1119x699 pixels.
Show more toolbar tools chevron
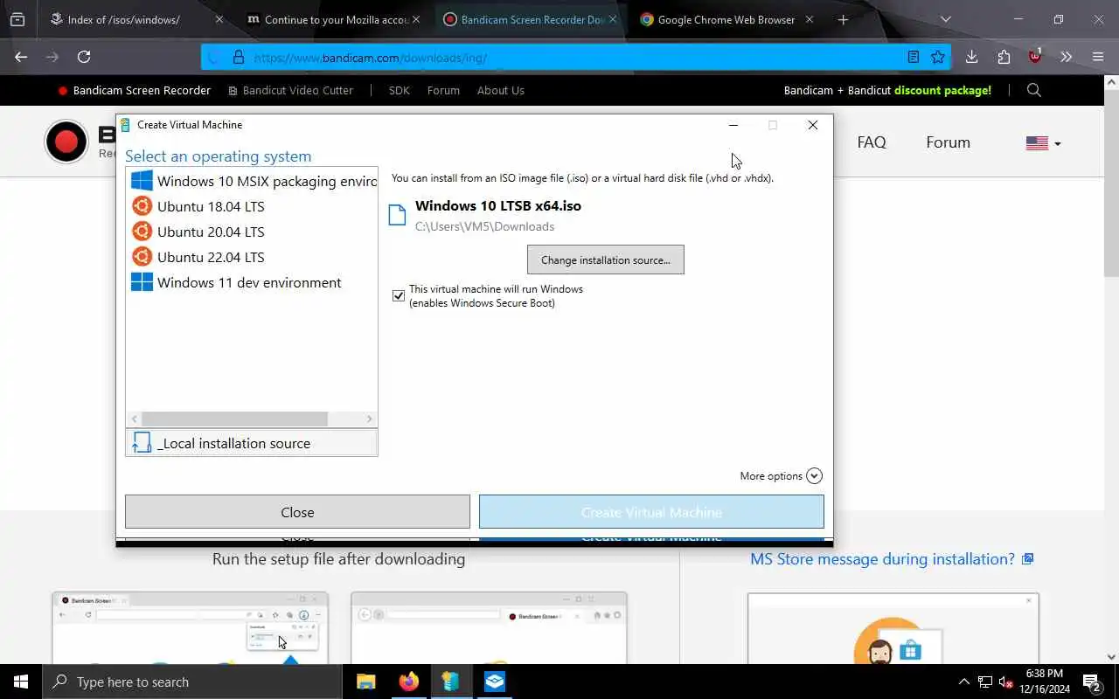tap(1066, 57)
